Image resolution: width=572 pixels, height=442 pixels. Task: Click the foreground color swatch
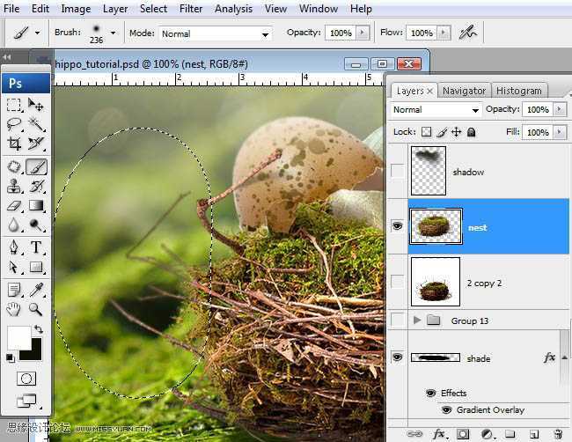tap(18, 336)
